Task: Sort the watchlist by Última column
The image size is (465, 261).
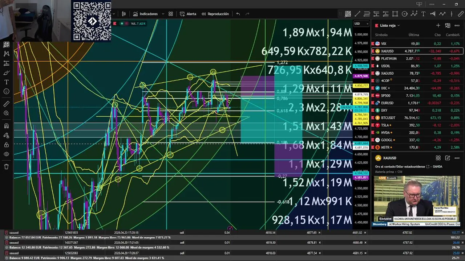Action: [414, 35]
